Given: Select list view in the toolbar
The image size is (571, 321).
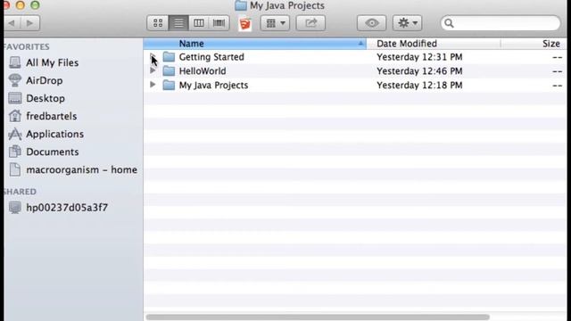Looking at the screenshot, I should [x=178, y=23].
